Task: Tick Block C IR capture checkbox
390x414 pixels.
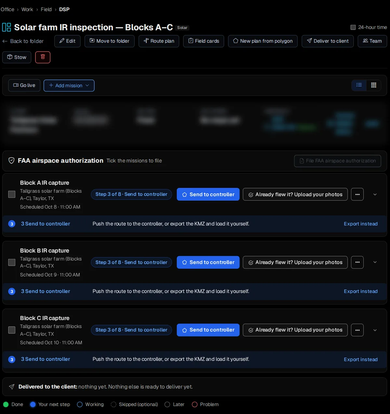Action: click(12, 330)
